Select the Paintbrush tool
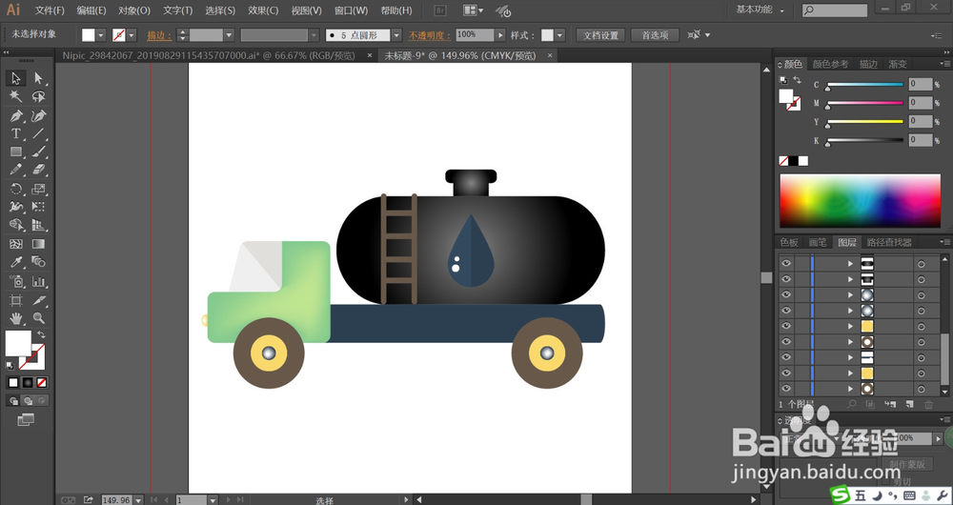Image resolution: width=953 pixels, height=505 pixels. pyautogui.click(x=38, y=151)
